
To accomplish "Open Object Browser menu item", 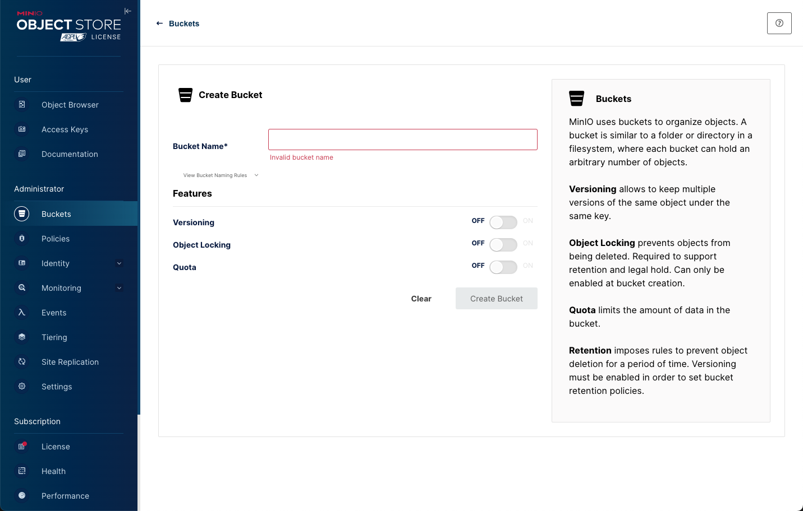I will [68, 105].
